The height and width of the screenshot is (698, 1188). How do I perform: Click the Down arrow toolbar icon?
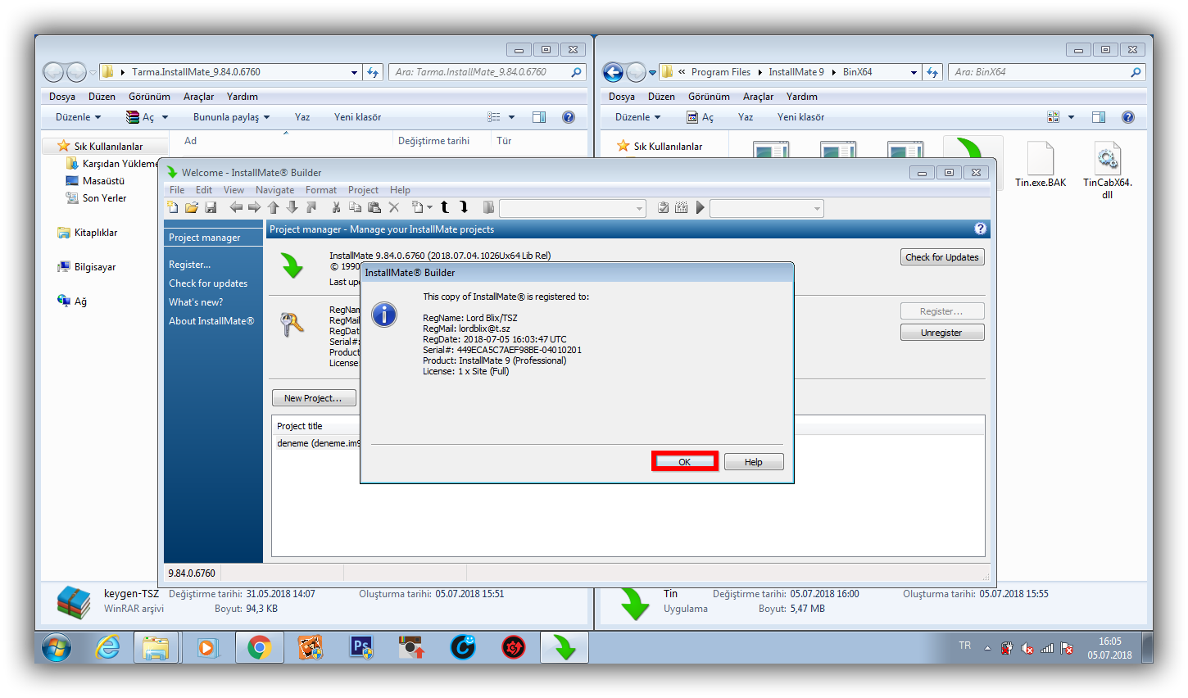(292, 207)
